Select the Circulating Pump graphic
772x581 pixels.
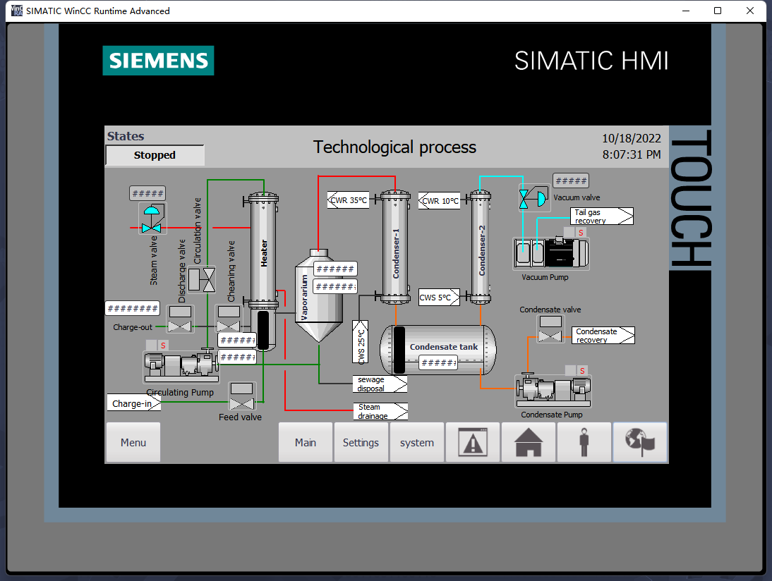tap(181, 367)
